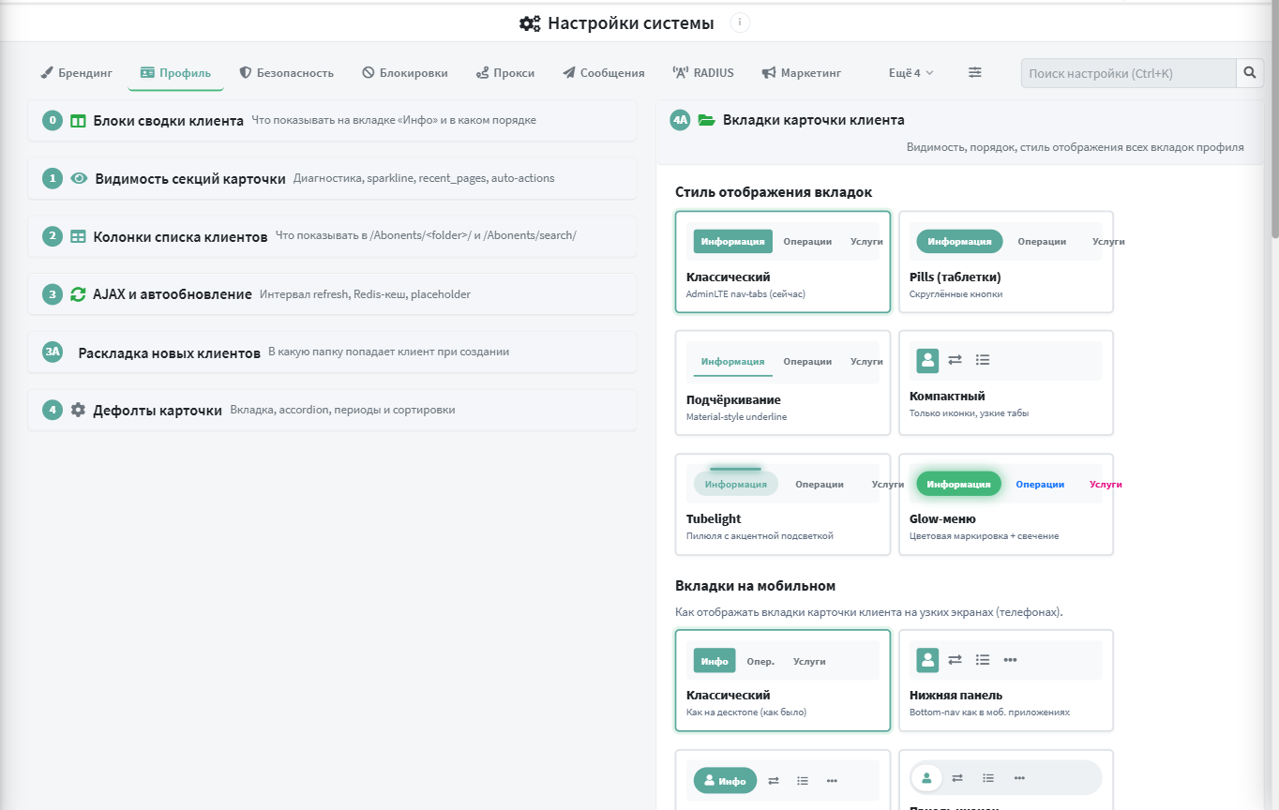Screen dimensions: 1279x810
Task: Click the refresh icon of AJAX и автообновление
Action: coord(79,293)
